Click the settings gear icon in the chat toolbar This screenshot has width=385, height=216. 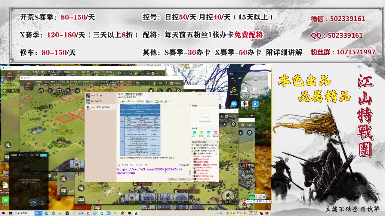166,101
